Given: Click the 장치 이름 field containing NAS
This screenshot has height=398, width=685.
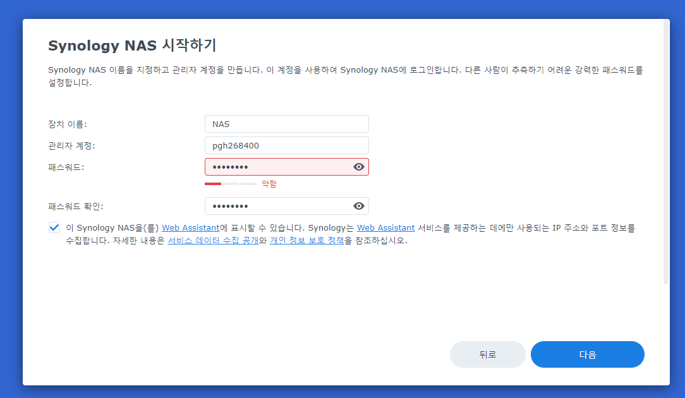Looking at the screenshot, I should click(x=287, y=124).
